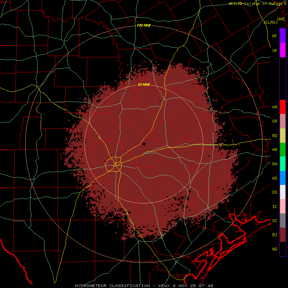The image size is (288, 288).
Task: Click the GC legend label
Action: click(275, 221)
